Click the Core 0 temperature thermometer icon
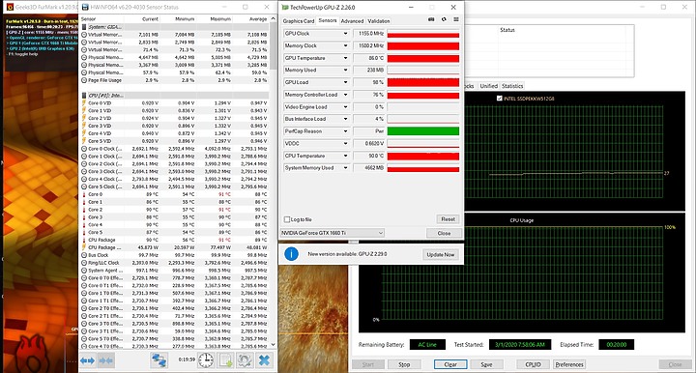The height and width of the screenshot is (373, 696). coord(84,194)
